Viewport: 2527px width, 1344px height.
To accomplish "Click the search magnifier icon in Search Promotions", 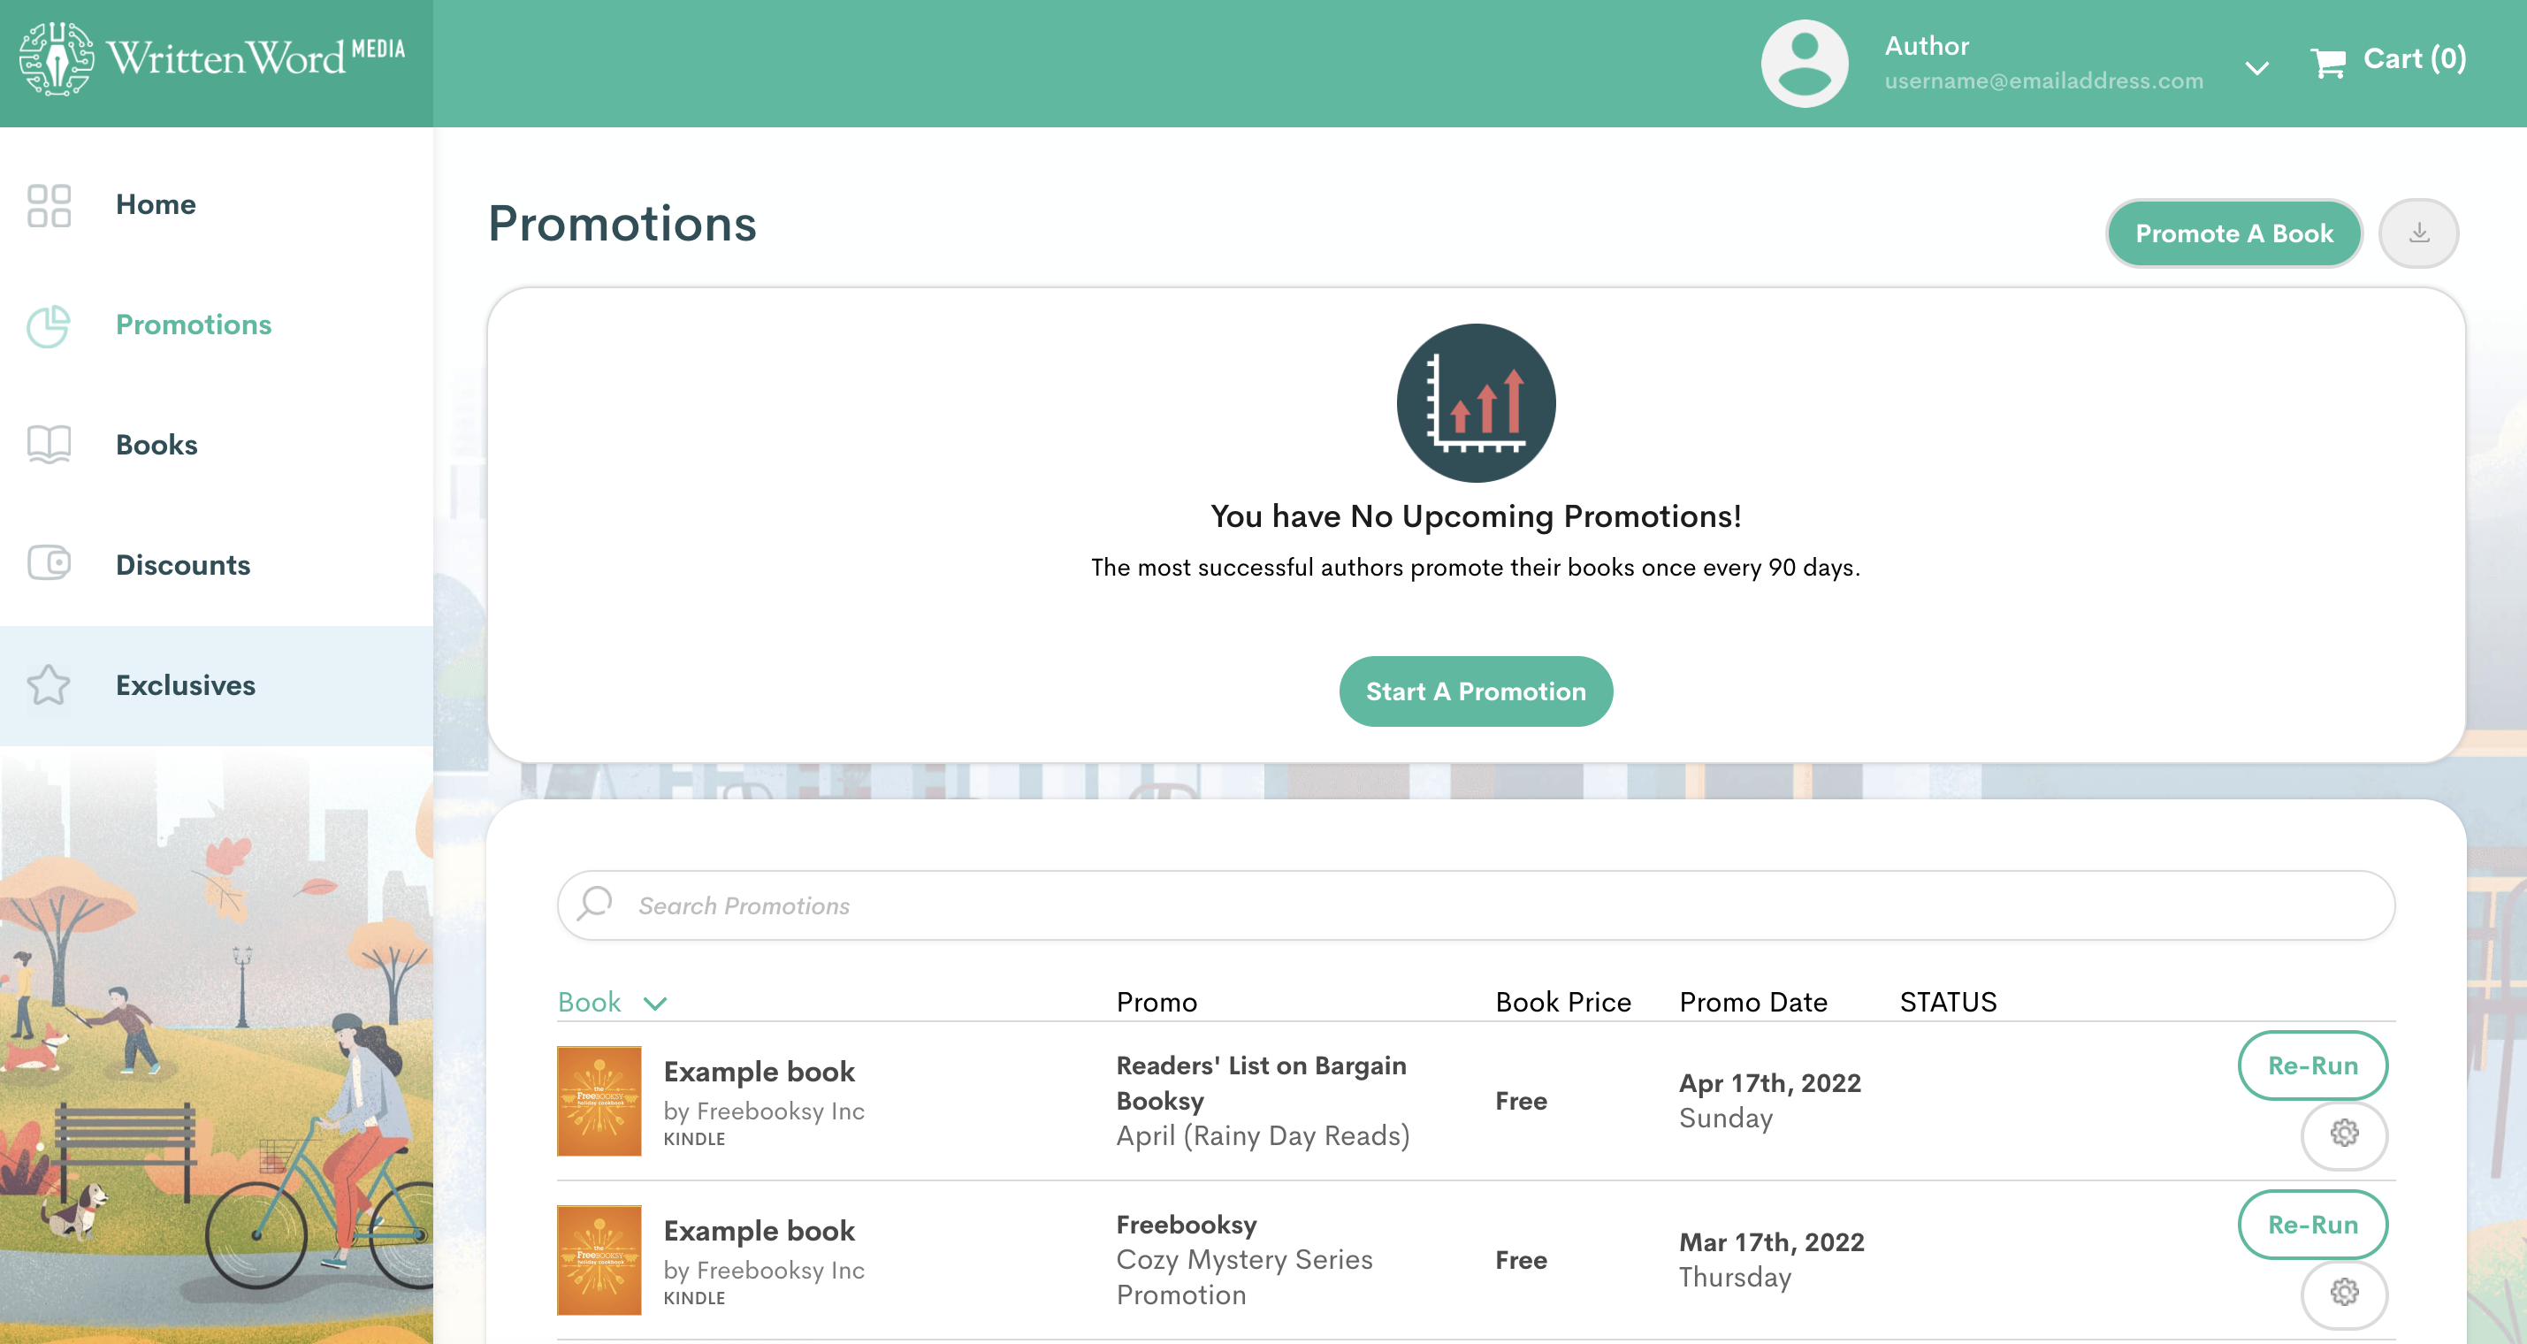I will [592, 905].
